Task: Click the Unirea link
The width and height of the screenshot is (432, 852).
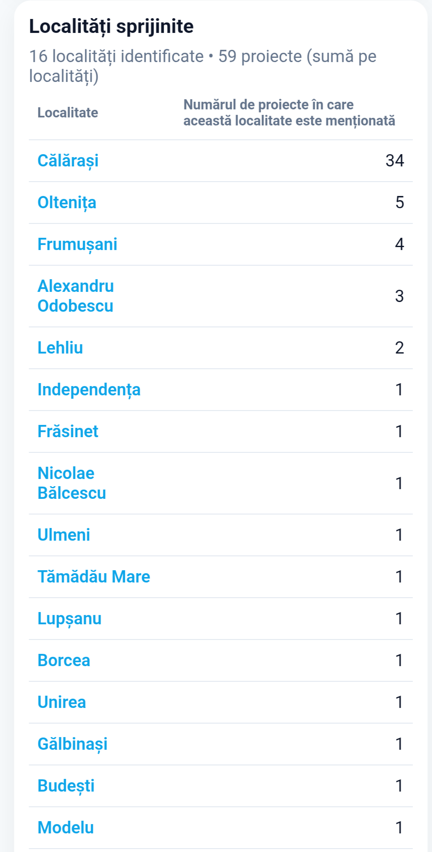Action: coord(62,702)
